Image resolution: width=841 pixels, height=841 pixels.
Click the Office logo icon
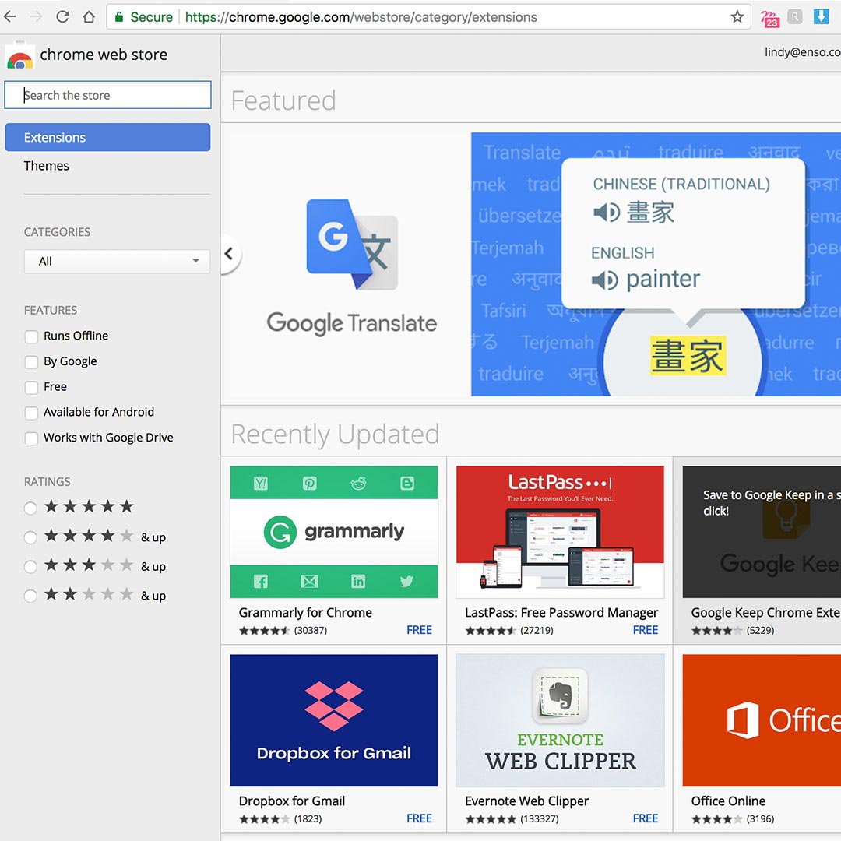743,720
